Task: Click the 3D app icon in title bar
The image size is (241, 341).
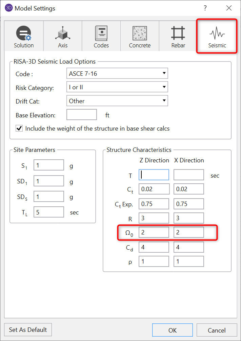Action: 9,8
